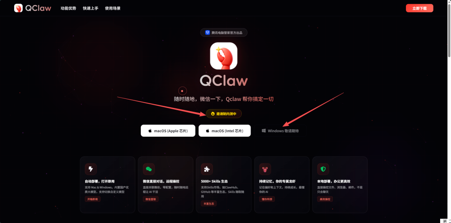The height and width of the screenshot is (223, 451).
Task: Open the 快速上手 menu item
Action: (91, 8)
